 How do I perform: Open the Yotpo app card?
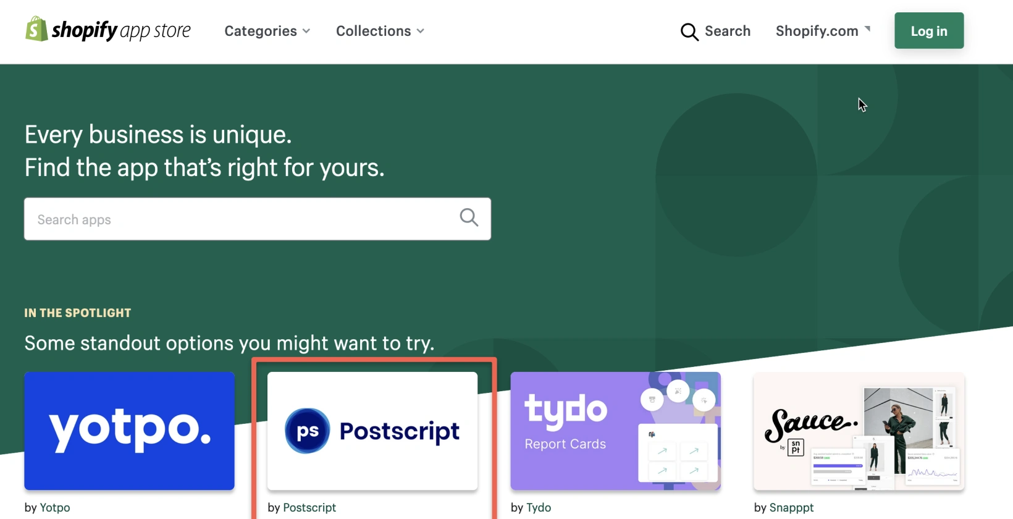[129, 431]
